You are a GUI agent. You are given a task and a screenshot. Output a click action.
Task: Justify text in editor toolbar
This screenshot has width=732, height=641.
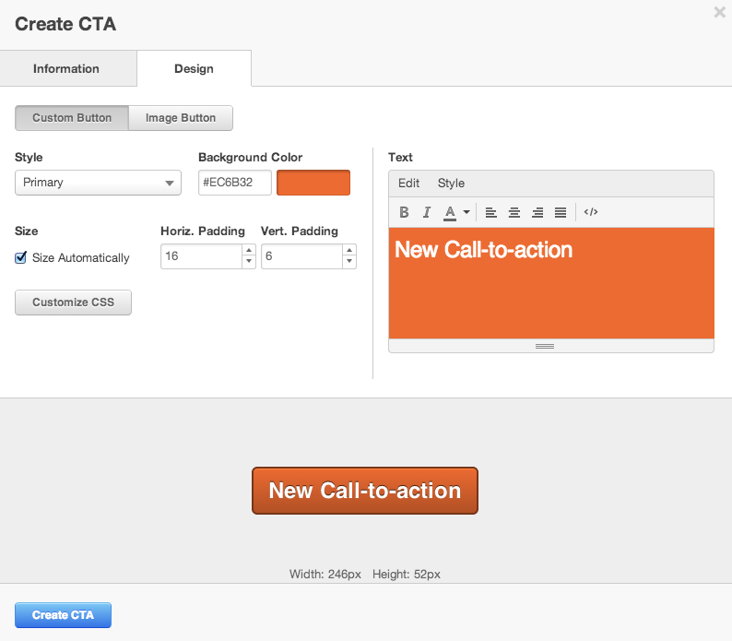click(561, 212)
